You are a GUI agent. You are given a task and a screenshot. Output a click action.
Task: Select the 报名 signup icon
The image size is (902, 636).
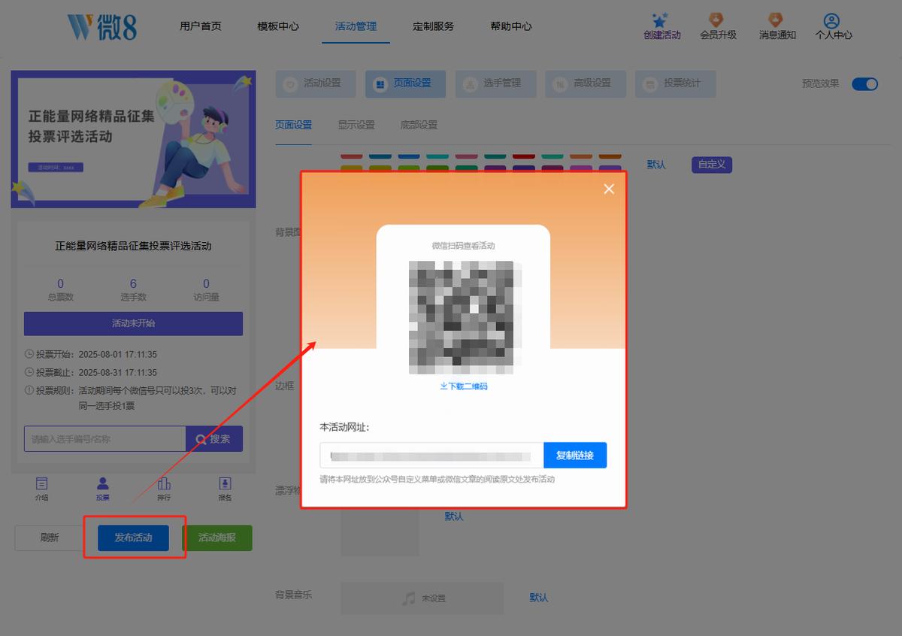(x=225, y=483)
